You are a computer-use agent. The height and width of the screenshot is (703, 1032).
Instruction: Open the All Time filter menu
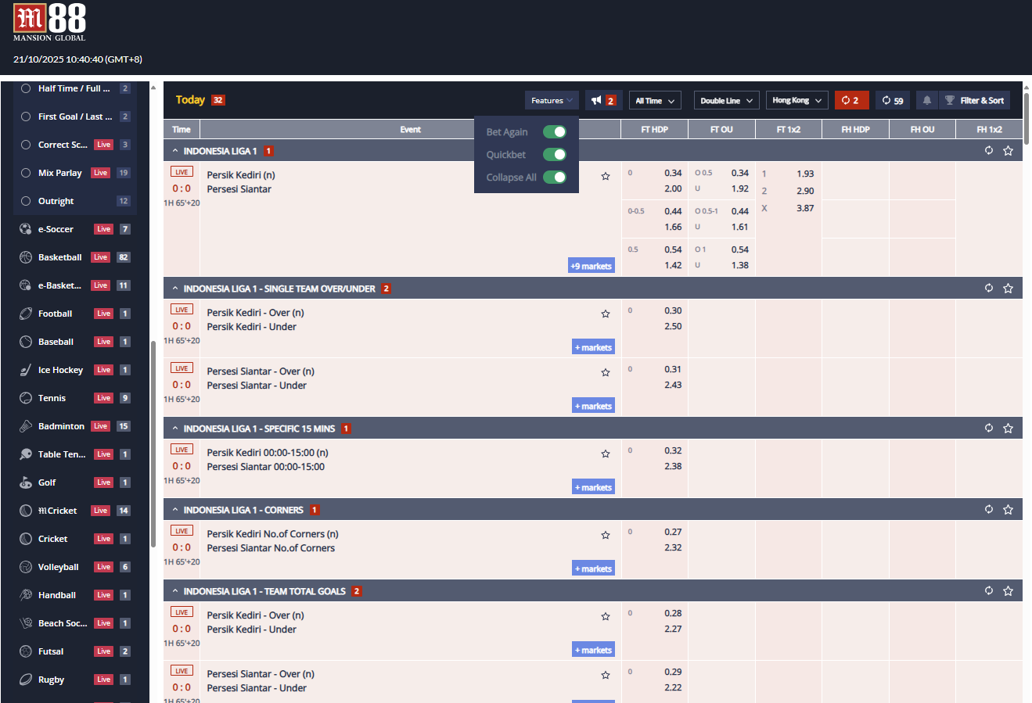click(655, 100)
